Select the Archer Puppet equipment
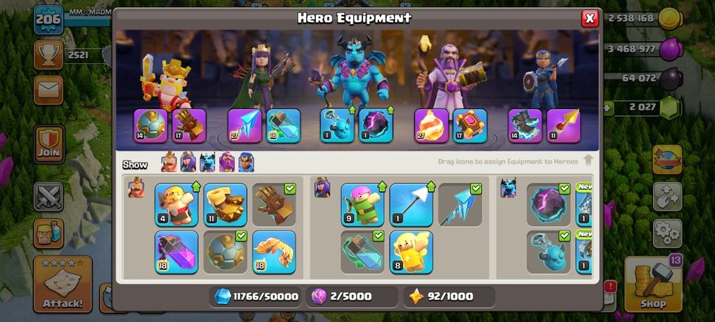 (x=362, y=204)
